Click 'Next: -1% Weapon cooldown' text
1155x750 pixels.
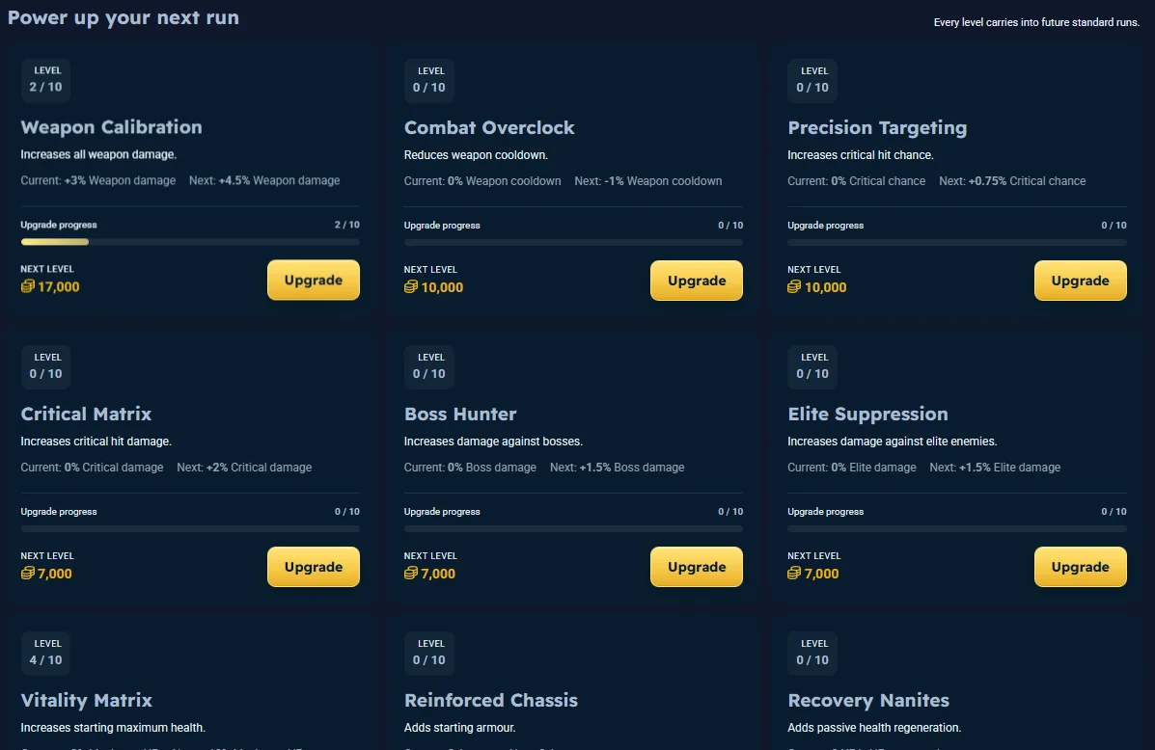pyautogui.click(x=648, y=181)
